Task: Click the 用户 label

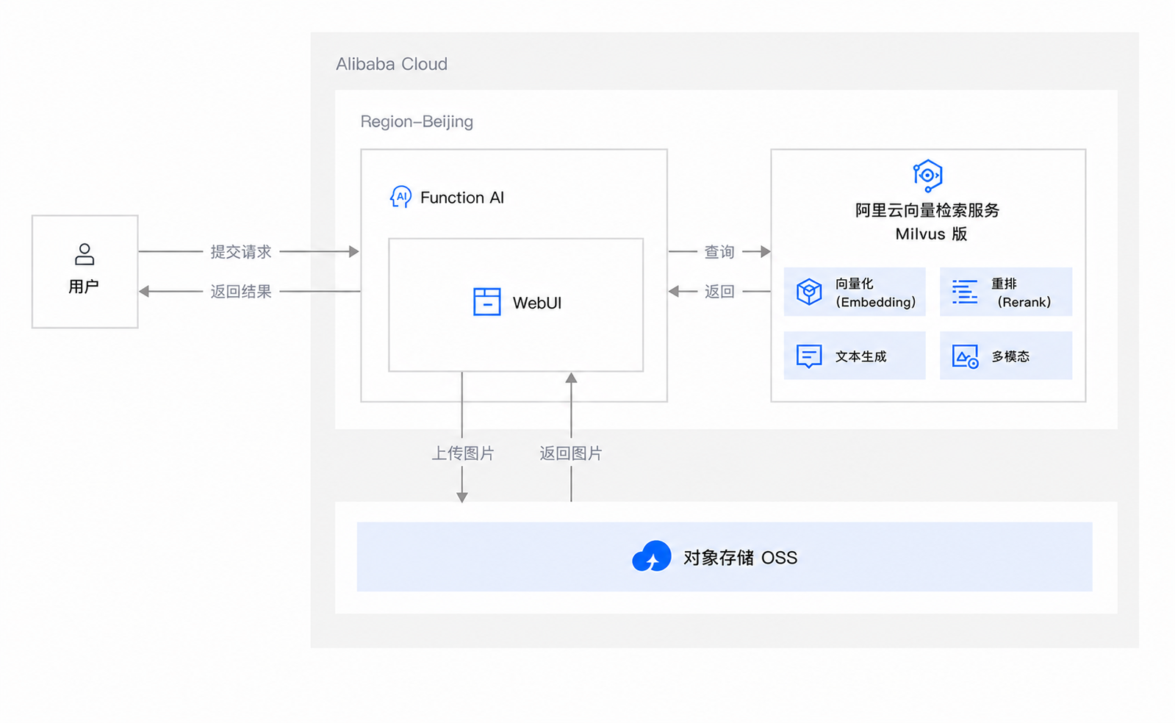Action: (84, 287)
